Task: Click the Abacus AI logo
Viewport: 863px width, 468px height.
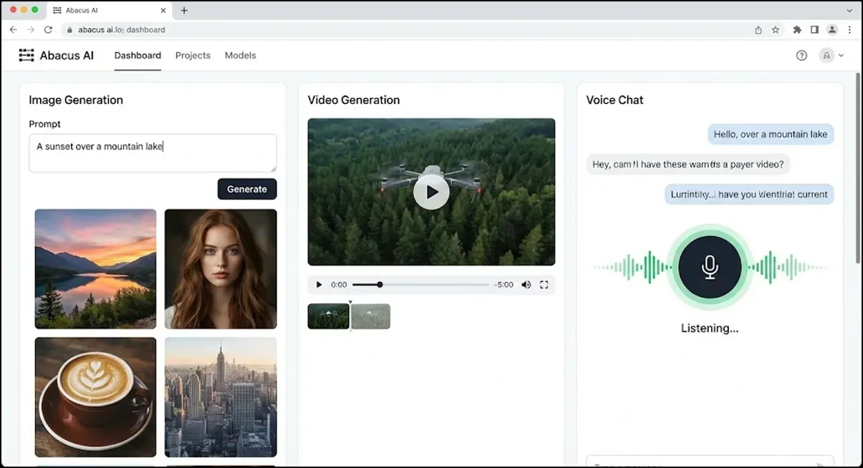Action: tap(56, 55)
